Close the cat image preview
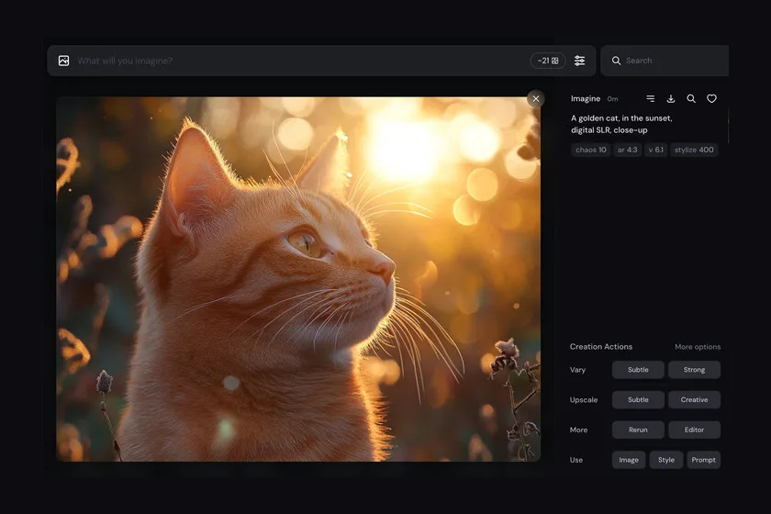771x514 pixels. [536, 98]
